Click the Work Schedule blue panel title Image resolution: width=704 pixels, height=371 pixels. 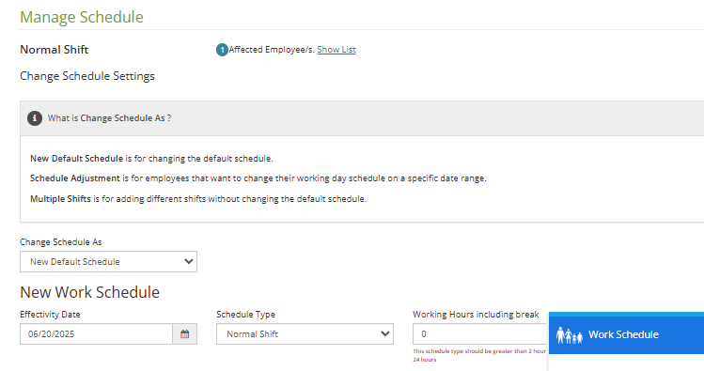click(x=623, y=334)
